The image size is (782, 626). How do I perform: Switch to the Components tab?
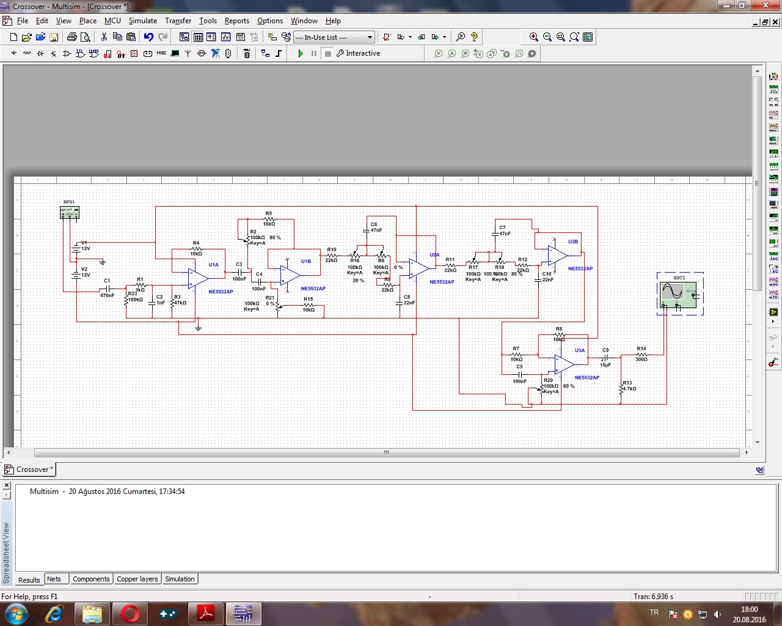(91, 579)
